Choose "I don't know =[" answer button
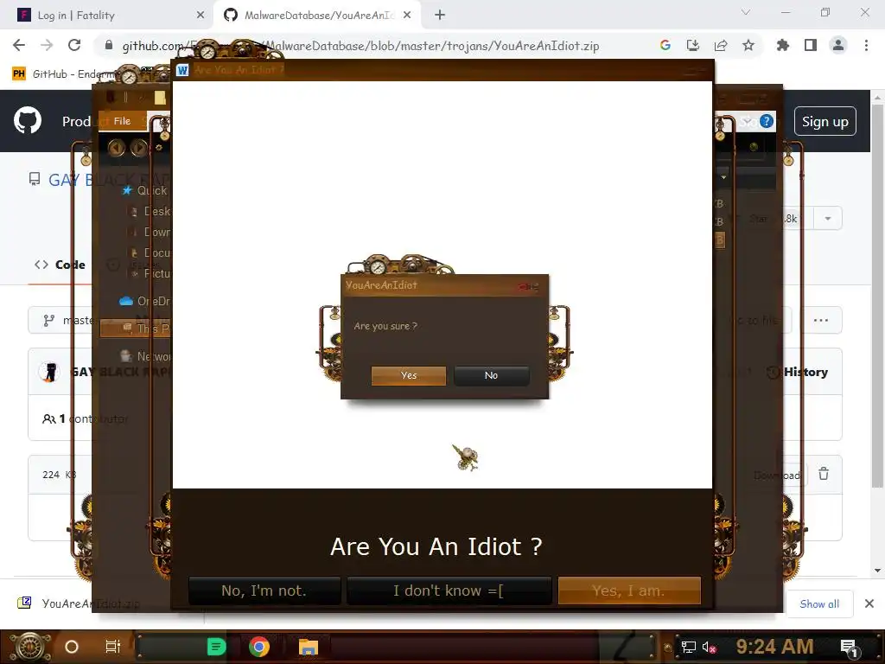This screenshot has width=885, height=664. point(449,591)
